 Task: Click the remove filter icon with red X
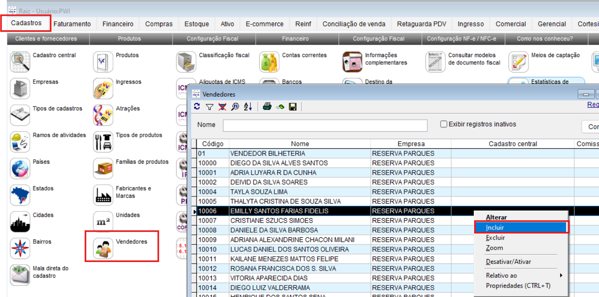click(222, 107)
